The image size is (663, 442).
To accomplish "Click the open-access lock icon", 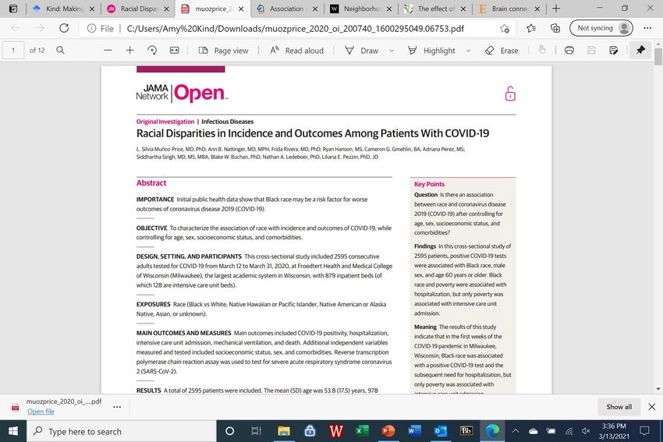I will (x=510, y=94).
